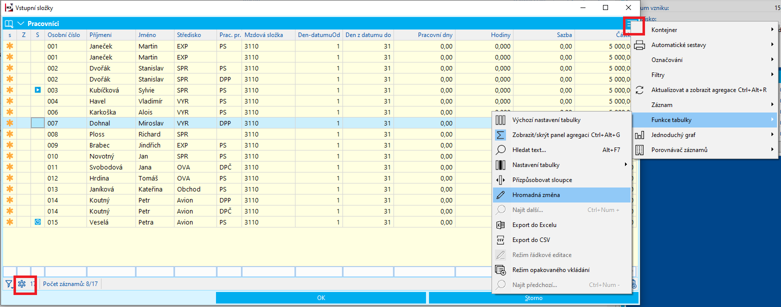Click the printer icon for Automatické sestavy
This screenshot has height=307, width=781.
point(639,45)
